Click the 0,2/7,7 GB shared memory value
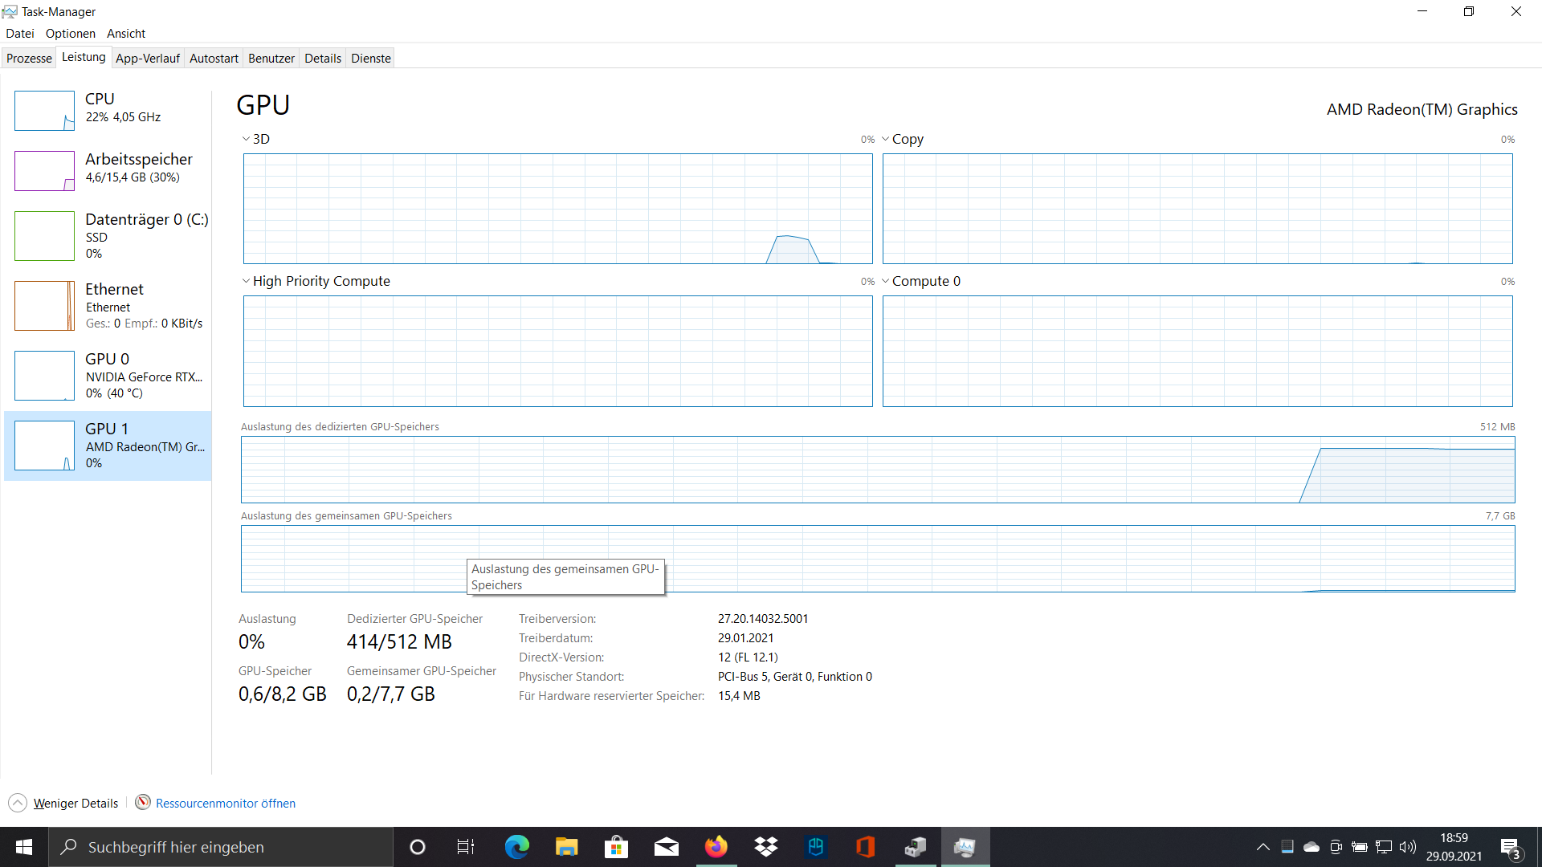 (x=391, y=694)
